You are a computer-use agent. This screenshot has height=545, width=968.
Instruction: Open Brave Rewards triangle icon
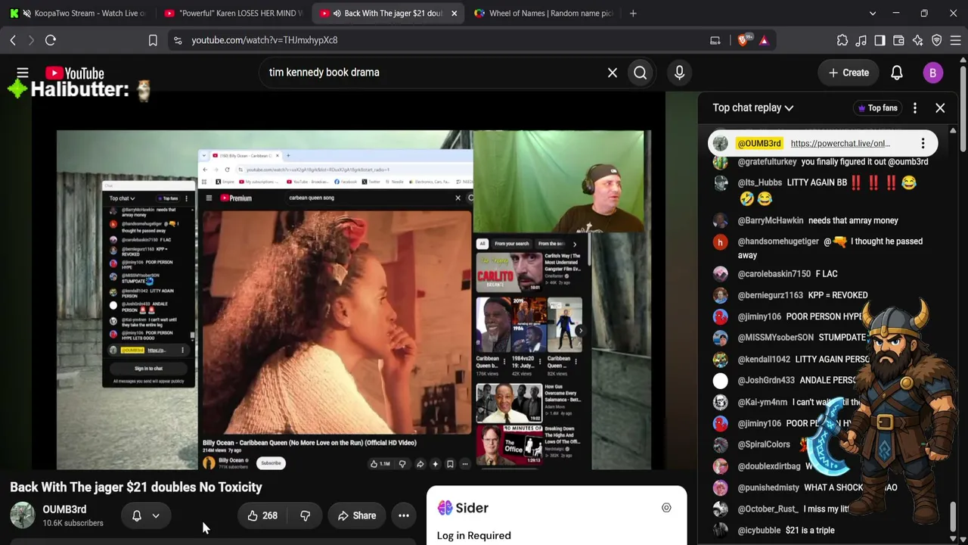click(764, 40)
